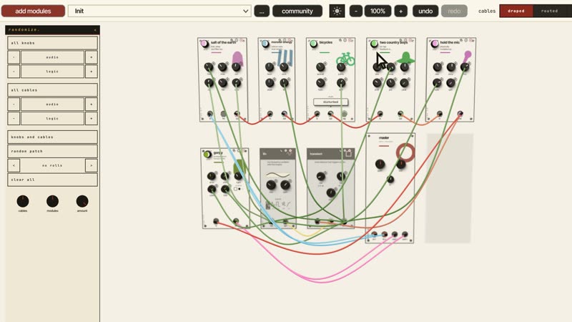Click the bottom center knob on master module
This screenshot has height=322, width=572.
tap(390, 180)
